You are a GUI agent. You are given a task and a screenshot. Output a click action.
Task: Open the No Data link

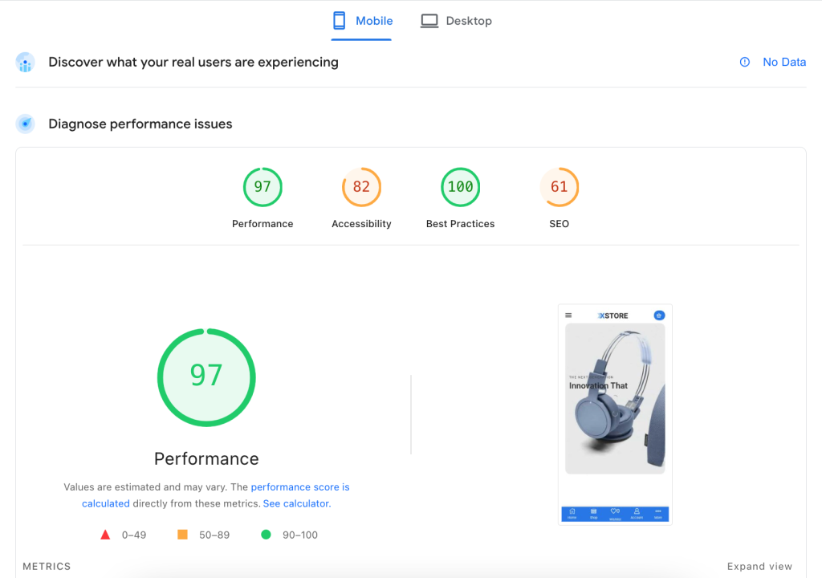(x=783, y=62)
